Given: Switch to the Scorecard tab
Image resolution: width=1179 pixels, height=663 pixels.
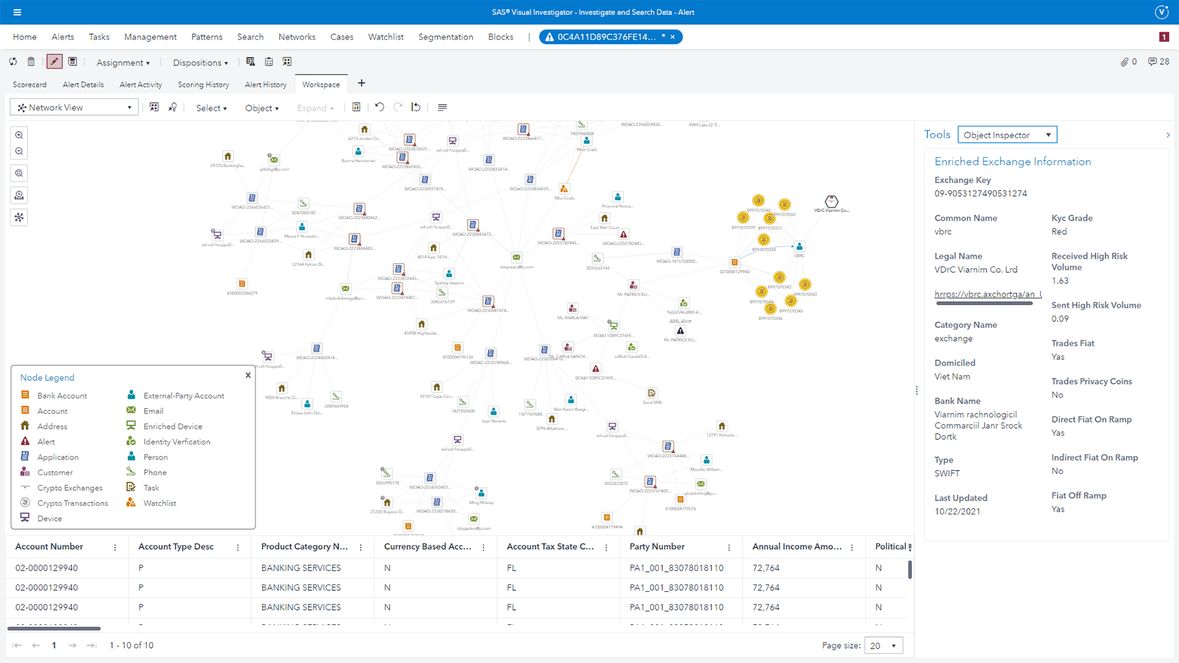Looking at the screenshot, I should tap(29, 84).
